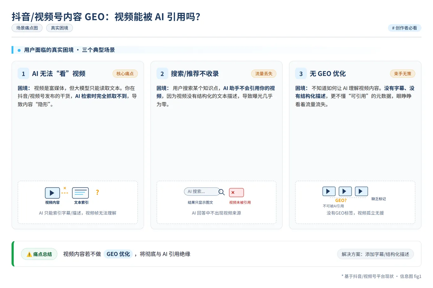The height and width of the screenshot is (288, 433).
Task: Select the 场景痛点图 tag
Action: [x=27, y=28]
